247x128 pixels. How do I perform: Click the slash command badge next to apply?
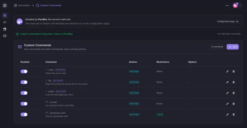(61, 91)
